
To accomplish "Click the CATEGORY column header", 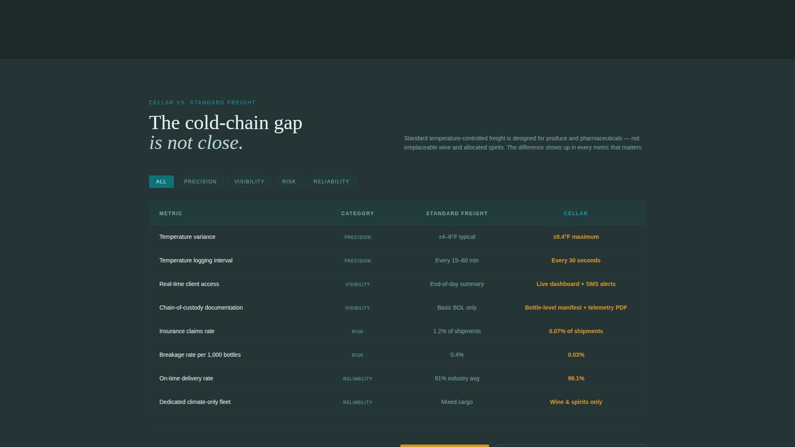I will 357,214.
